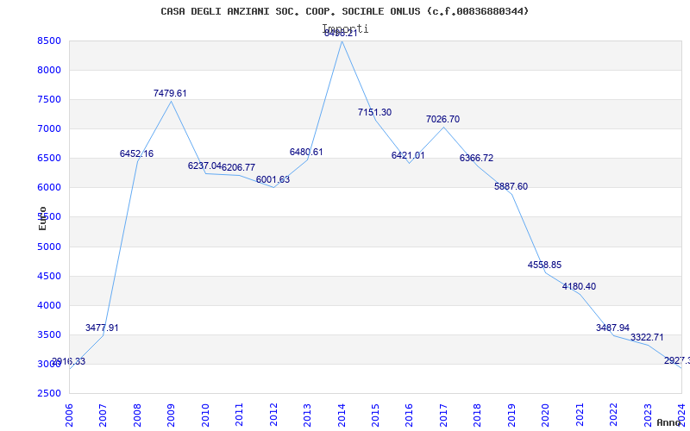Image resolution: width=690 pixels, height=431 pixels.
Task: Click the 6452.16 data label
Action: 136,153
